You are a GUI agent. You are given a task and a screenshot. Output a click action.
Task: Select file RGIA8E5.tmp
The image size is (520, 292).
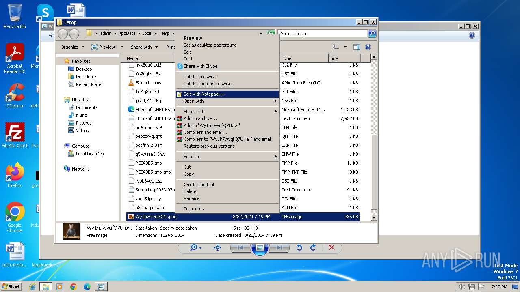click(148, 163)
